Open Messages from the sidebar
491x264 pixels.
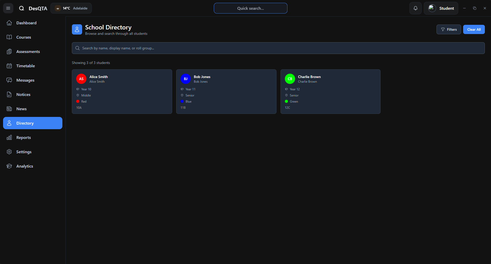pos(25,80)
